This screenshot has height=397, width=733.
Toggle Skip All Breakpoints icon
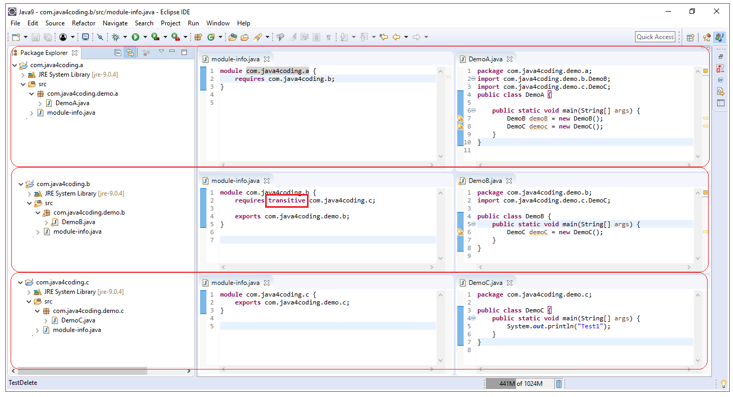coord(100,36)
